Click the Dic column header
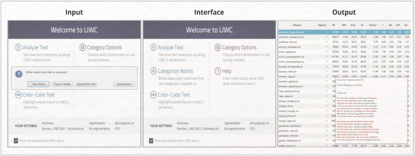Viewport: 415px width, 156px height. coord(362,25)
